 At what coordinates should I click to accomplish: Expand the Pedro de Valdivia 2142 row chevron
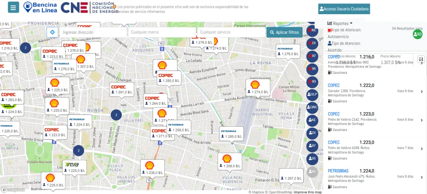pyautogui.click(x=422, y=120)
